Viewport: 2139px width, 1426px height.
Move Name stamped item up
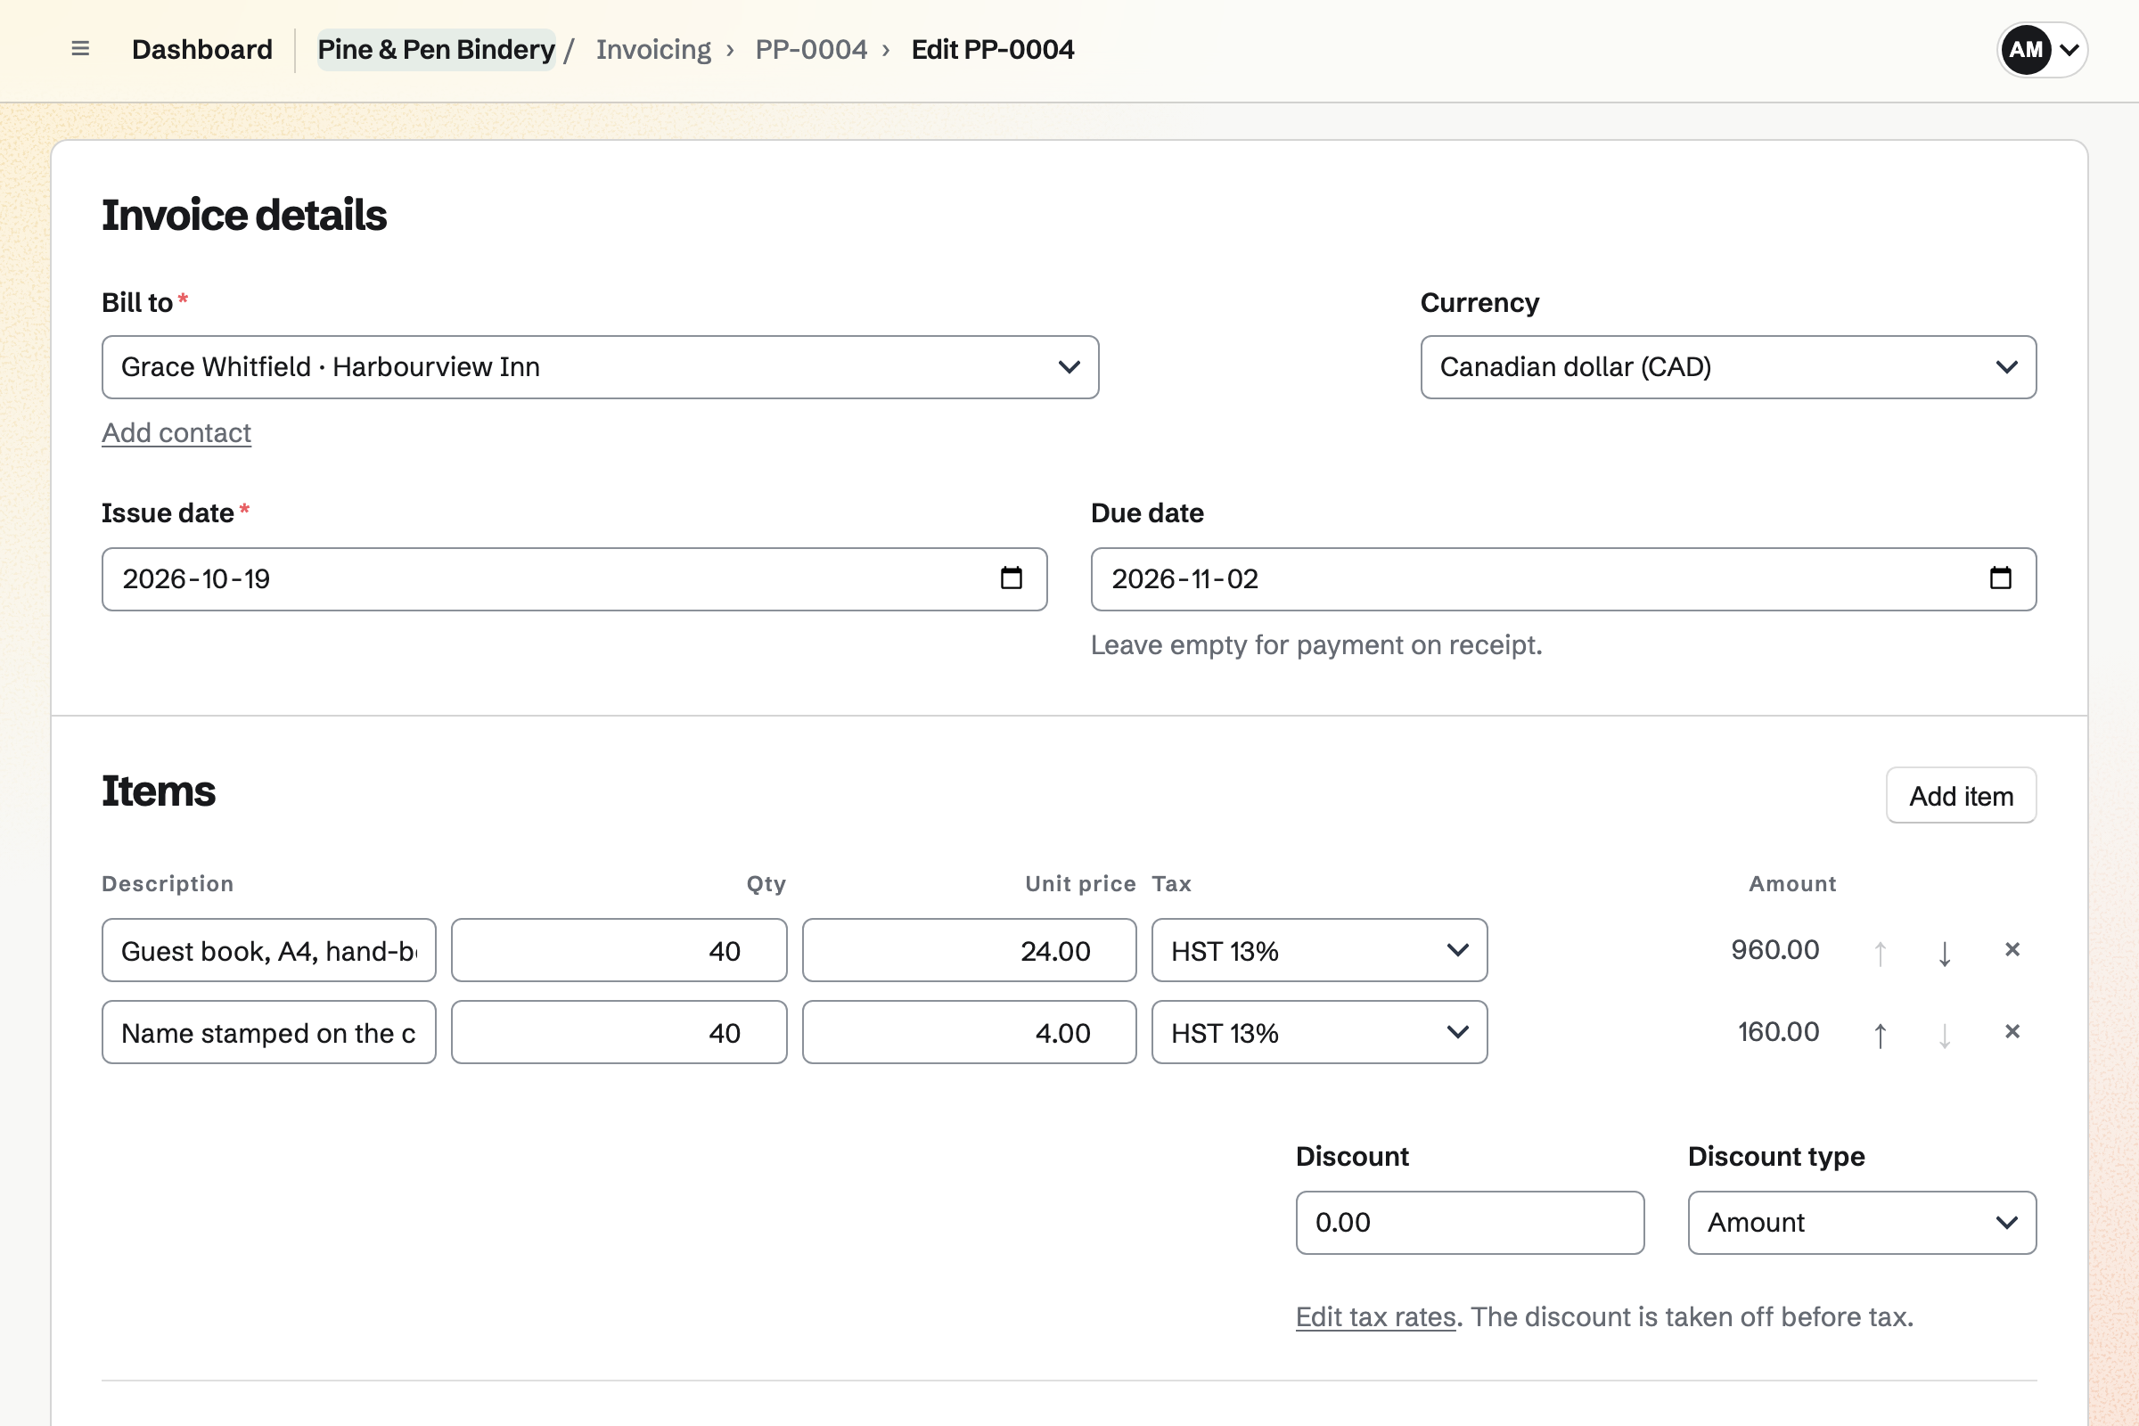click(x=1880, y=1033)
